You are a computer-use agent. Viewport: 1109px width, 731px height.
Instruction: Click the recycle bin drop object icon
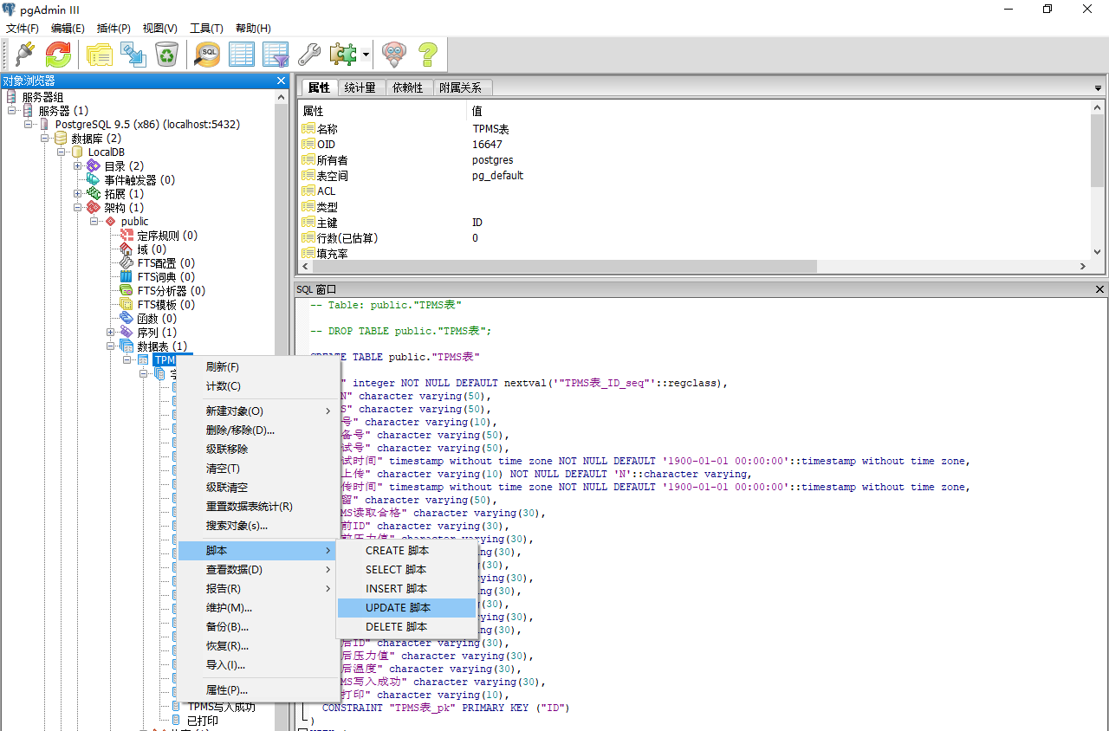tap(166, 55)
